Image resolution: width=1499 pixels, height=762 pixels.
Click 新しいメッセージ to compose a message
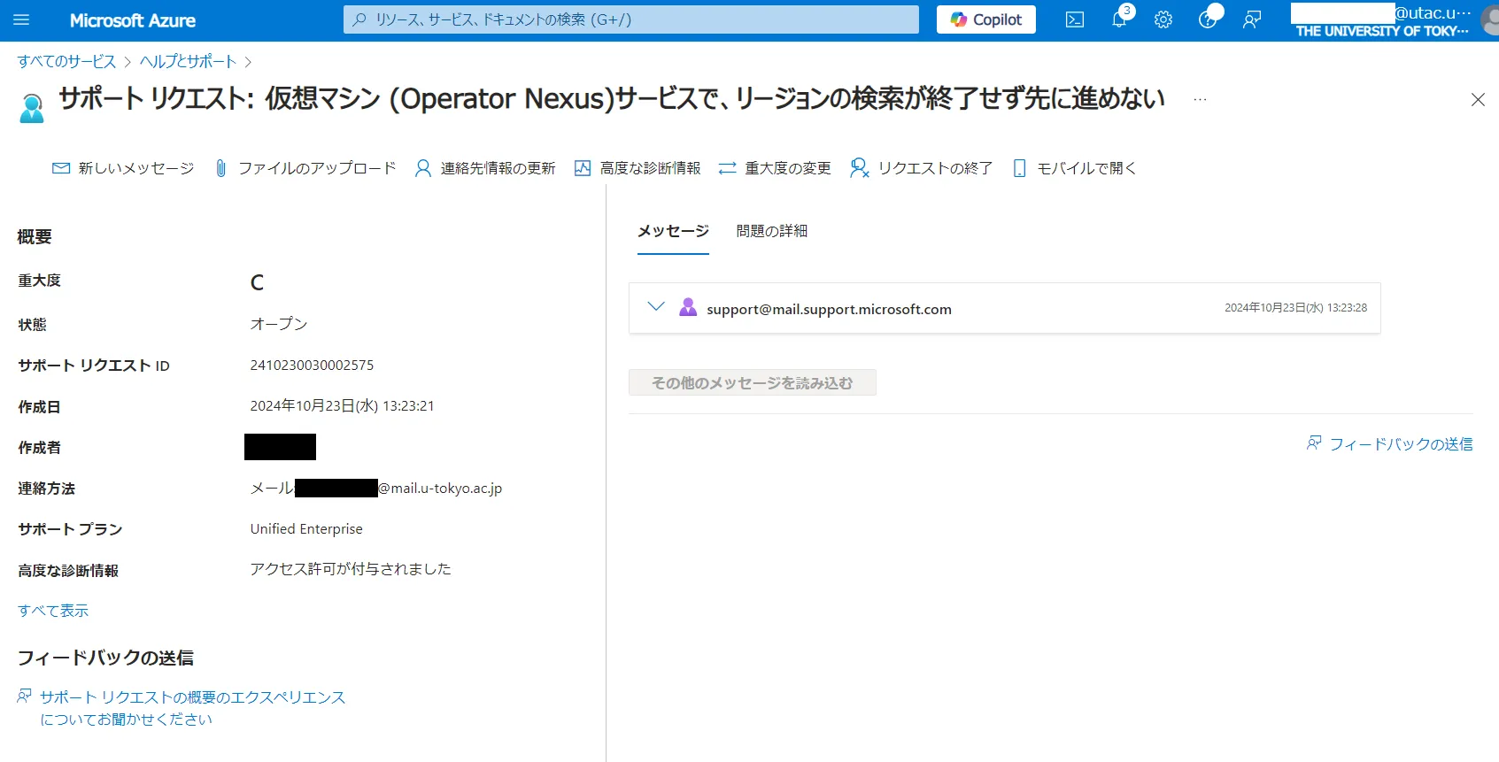pos(123,168)
